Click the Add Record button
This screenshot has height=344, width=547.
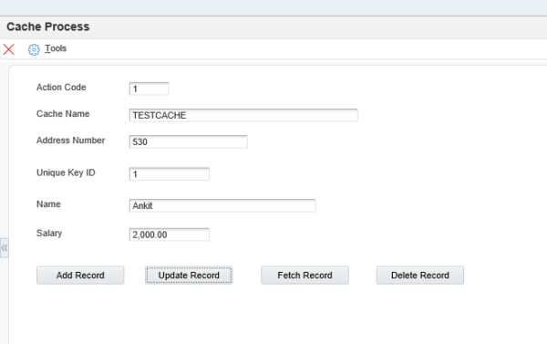80,276
